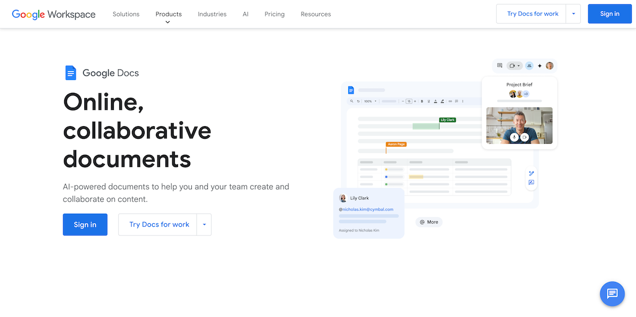Click the Undo icon in the toolbar

pyautogui.click(x=358, y=101)
